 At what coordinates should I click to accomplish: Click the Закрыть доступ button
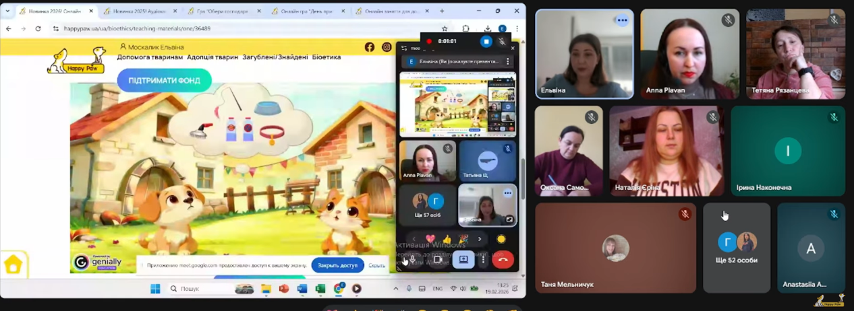click(337, 265)
